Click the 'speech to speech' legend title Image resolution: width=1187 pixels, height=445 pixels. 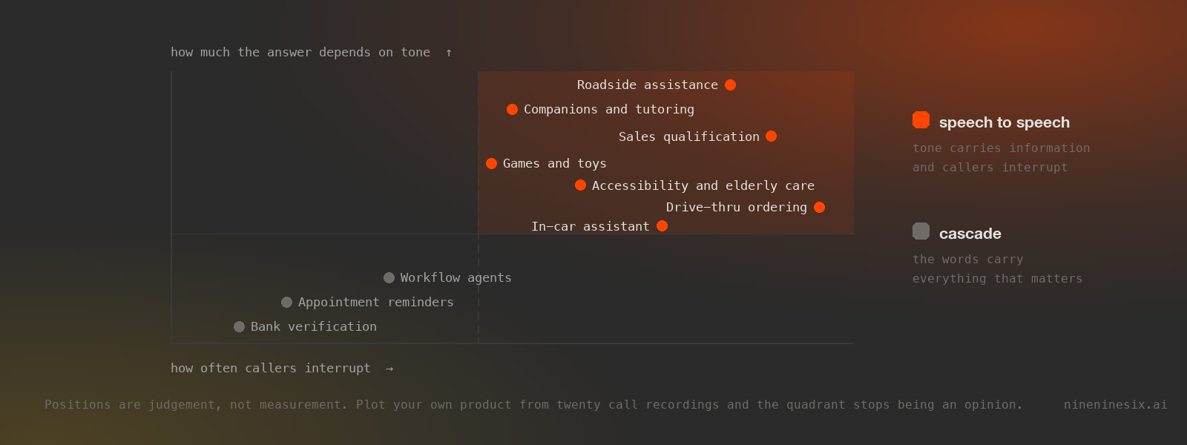1004,122
